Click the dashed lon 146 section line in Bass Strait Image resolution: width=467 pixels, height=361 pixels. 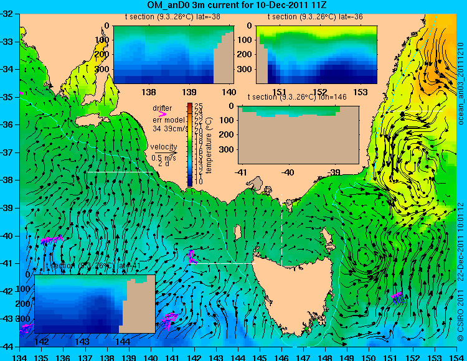pos(281,230)
